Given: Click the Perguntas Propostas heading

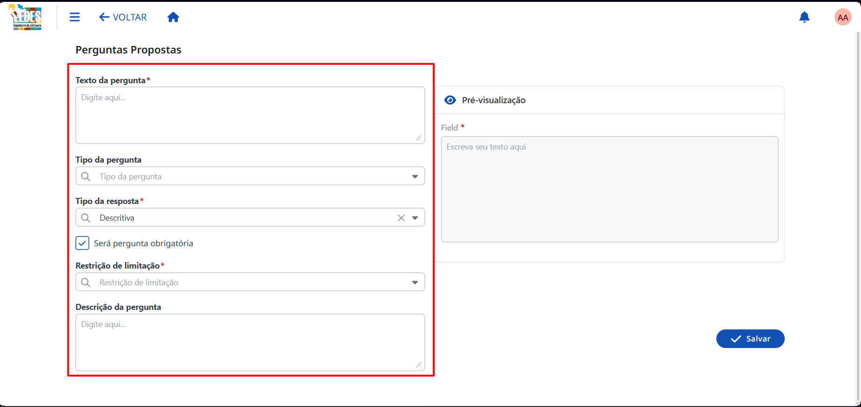Looking at the screenshot, I should (x=128, y=50).
